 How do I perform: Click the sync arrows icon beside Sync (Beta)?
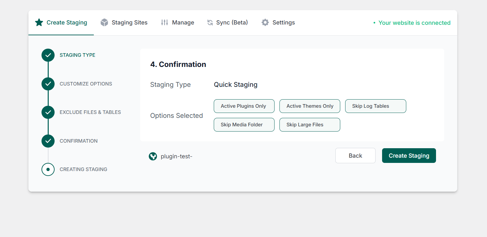click(210, 23)
